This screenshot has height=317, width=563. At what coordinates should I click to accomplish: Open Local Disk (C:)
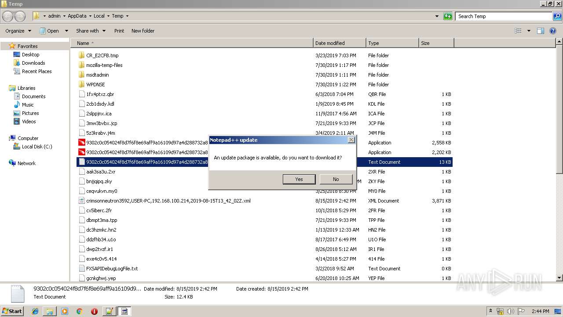point(37,147)
